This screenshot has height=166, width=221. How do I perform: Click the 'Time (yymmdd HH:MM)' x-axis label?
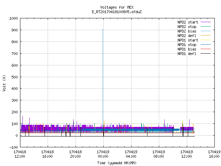[117, 163]
